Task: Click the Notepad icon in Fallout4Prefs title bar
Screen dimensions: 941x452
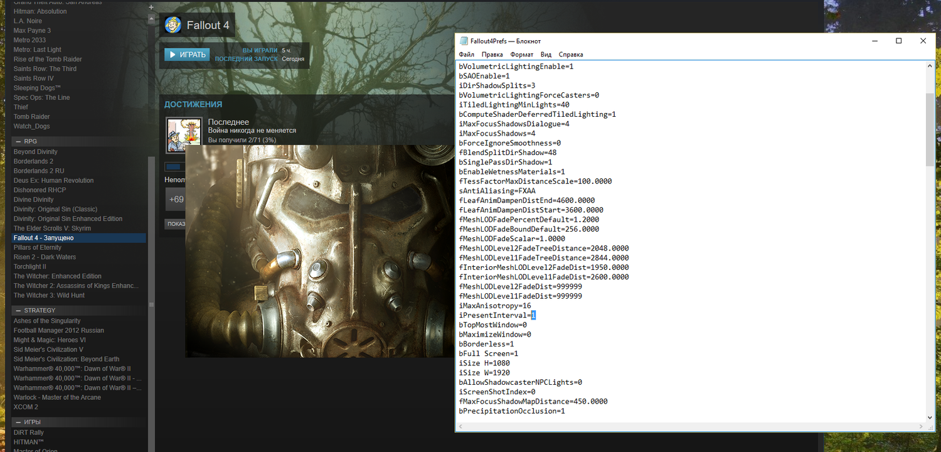Action: pyautogui.click(x=464, y=41)
